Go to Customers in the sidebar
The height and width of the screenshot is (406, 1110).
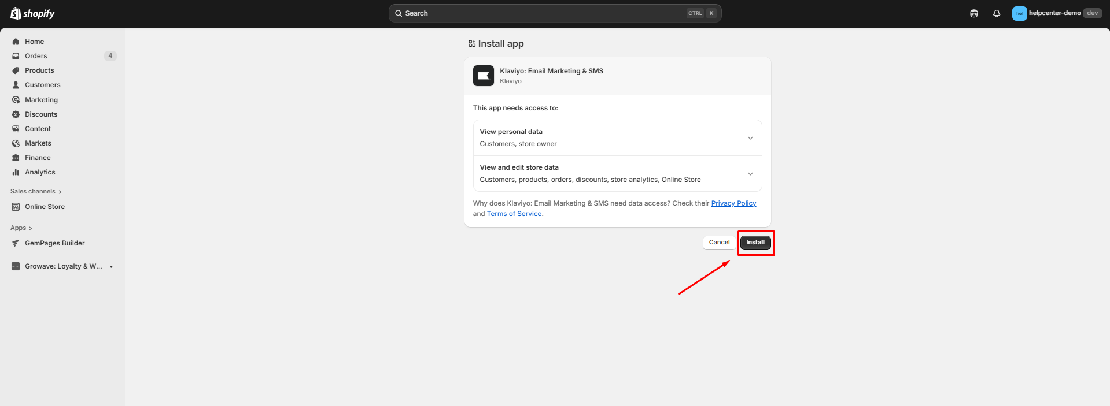click(42, 85)
